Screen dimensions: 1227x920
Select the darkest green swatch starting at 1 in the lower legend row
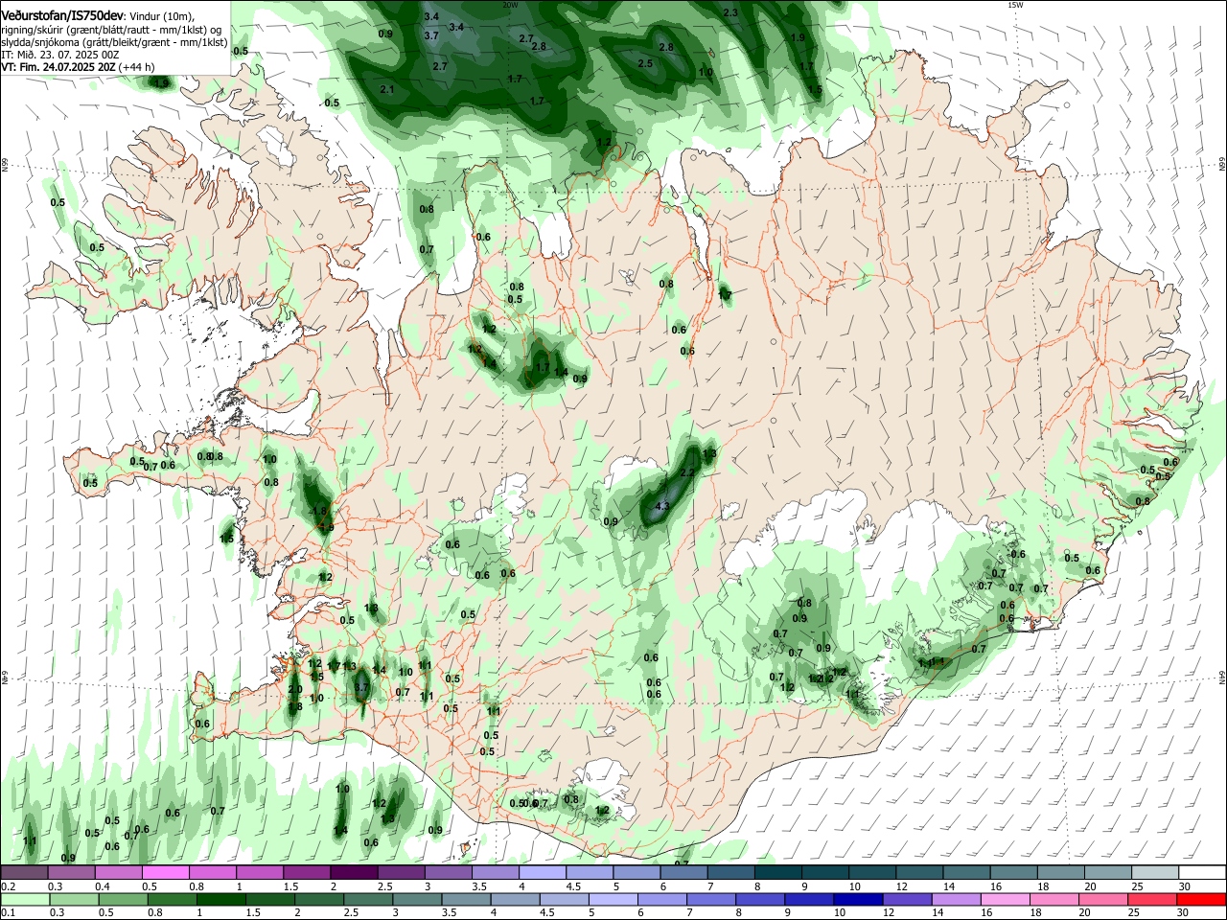click(x=220, y=899)
